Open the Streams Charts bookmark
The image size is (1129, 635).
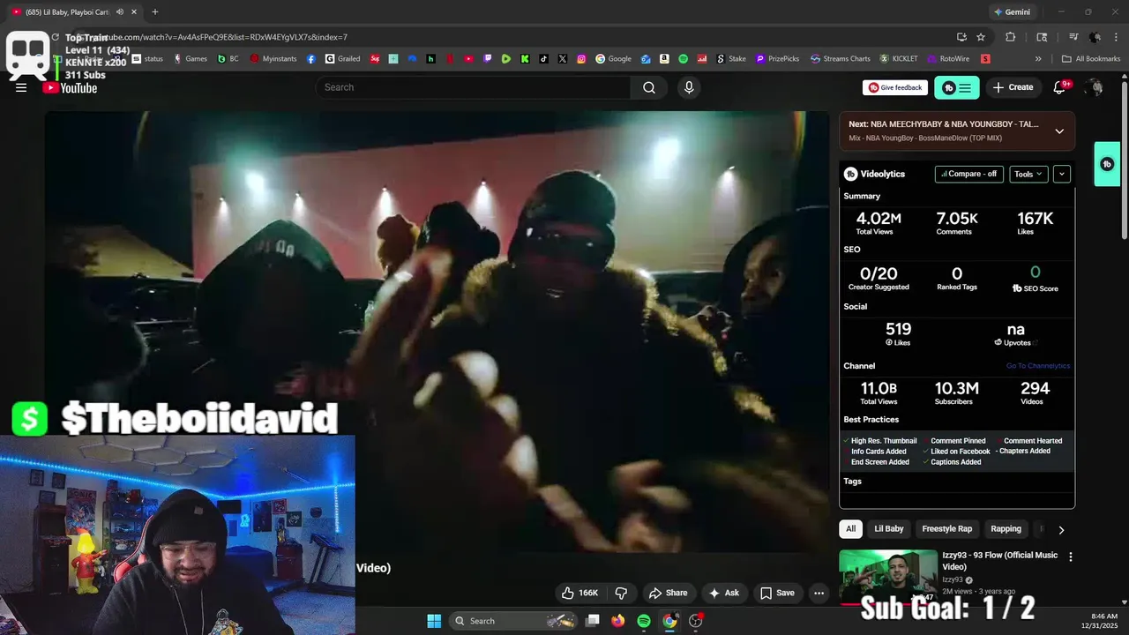pyautogui.click(x=840, y=59)
